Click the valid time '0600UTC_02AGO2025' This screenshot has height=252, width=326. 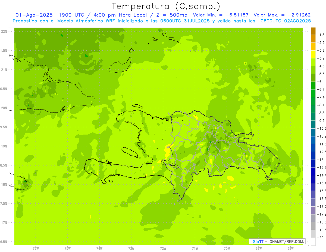[x=286, y=21]
